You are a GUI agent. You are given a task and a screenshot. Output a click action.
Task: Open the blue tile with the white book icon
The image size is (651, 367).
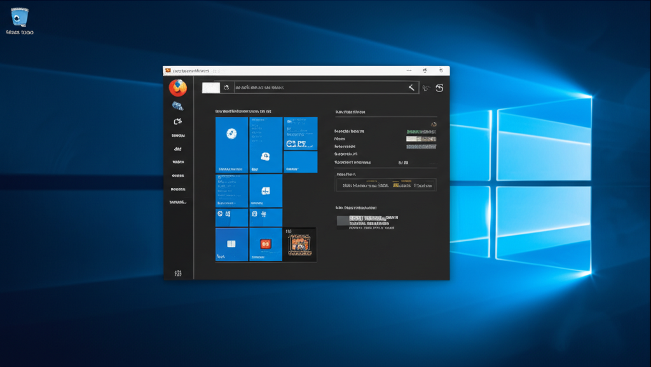[231, 244]
